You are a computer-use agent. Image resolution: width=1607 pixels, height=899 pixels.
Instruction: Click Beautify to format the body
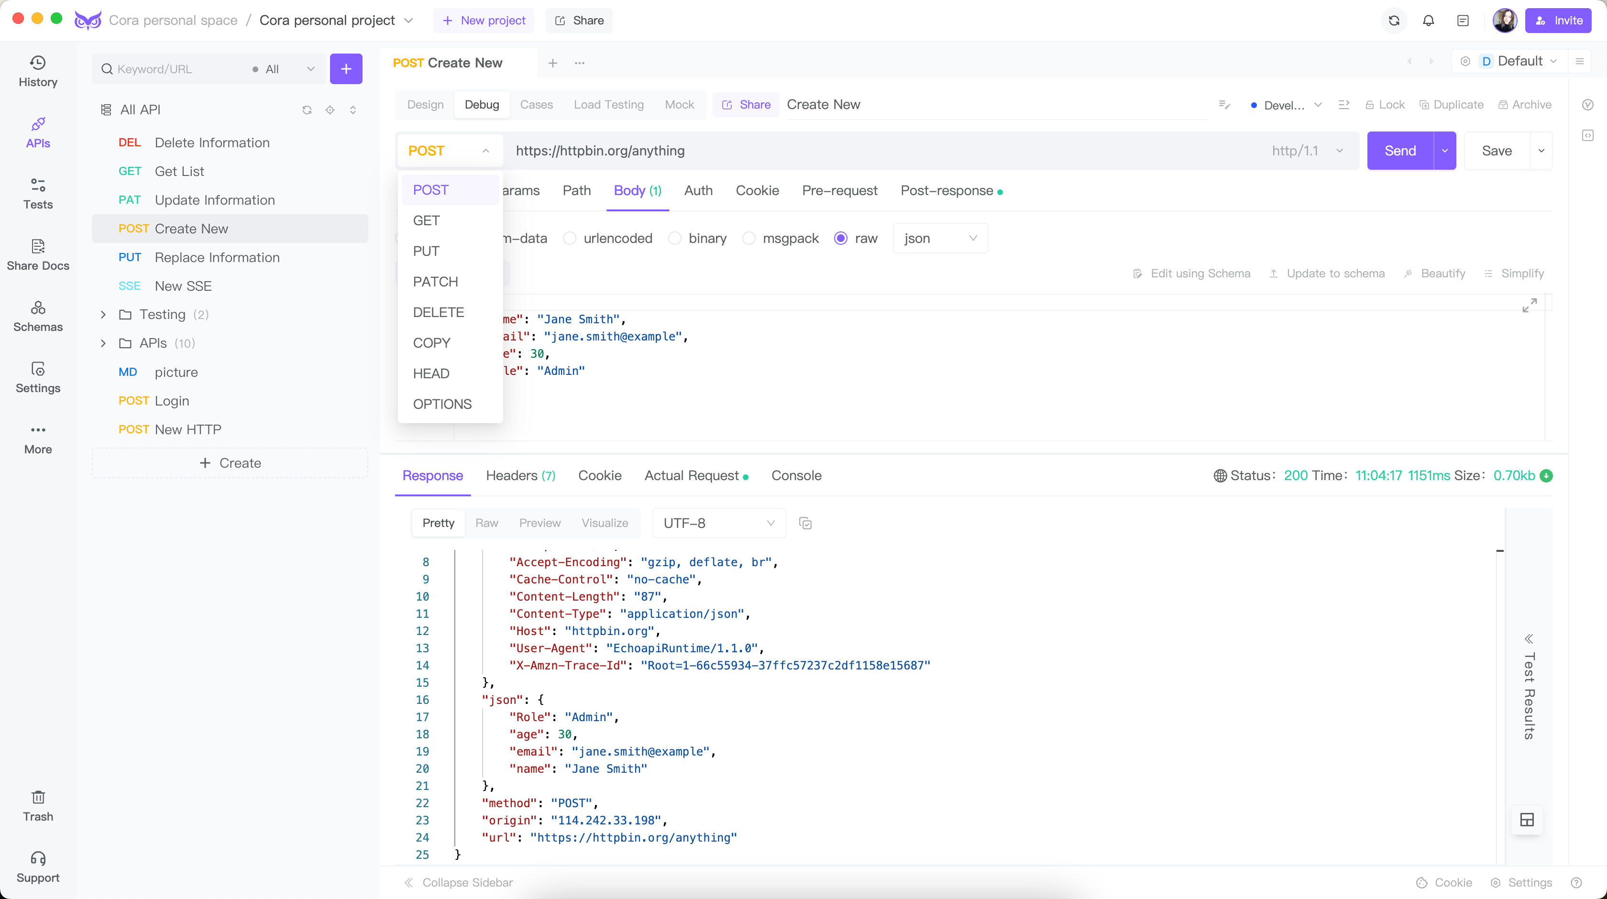point(1434,273)
